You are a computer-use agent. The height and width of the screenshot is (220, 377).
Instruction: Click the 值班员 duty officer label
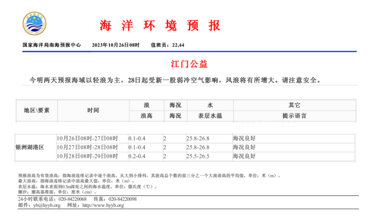pyautogui.click(x=160, y=45)
